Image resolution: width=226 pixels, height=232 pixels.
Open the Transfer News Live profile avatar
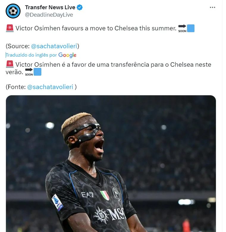(13, 11)
